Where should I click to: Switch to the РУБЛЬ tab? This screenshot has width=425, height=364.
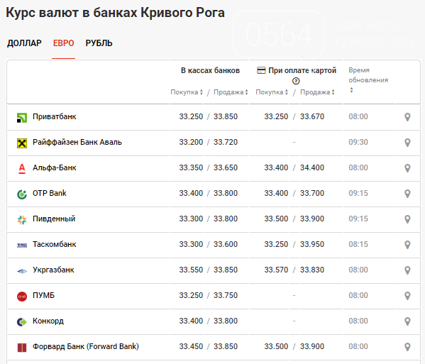point(99,43)
